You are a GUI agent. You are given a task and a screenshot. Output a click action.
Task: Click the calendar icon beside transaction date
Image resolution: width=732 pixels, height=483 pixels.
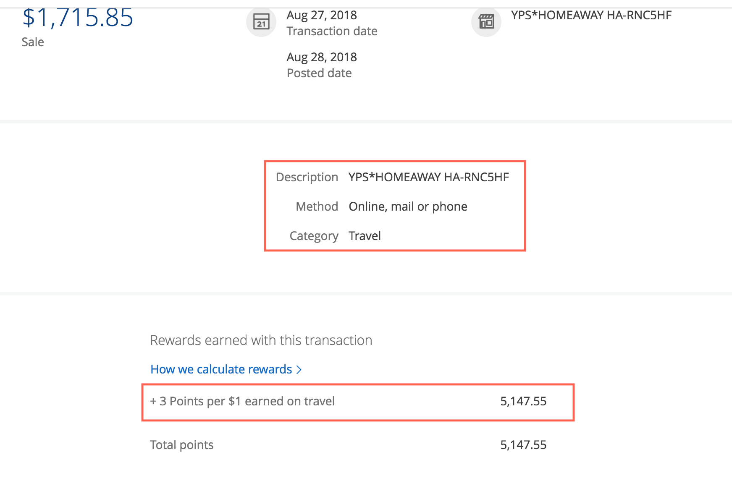(261, 22)
